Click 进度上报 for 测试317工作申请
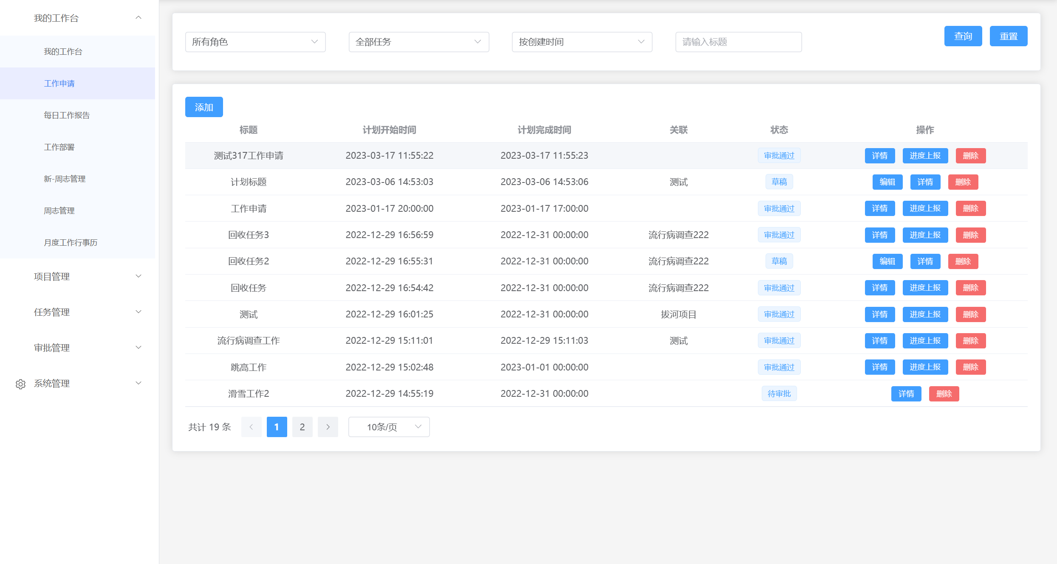The image size is (1057, 564). (925, 156)
